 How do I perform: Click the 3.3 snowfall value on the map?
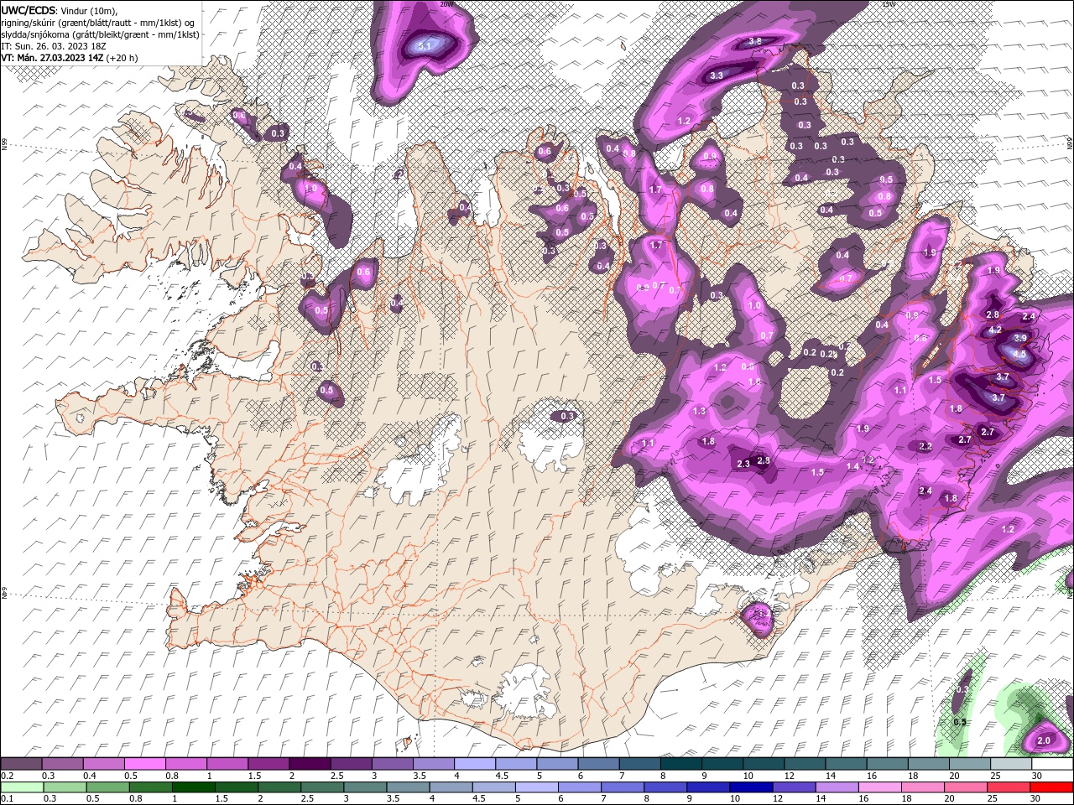(x=717, y=75)
